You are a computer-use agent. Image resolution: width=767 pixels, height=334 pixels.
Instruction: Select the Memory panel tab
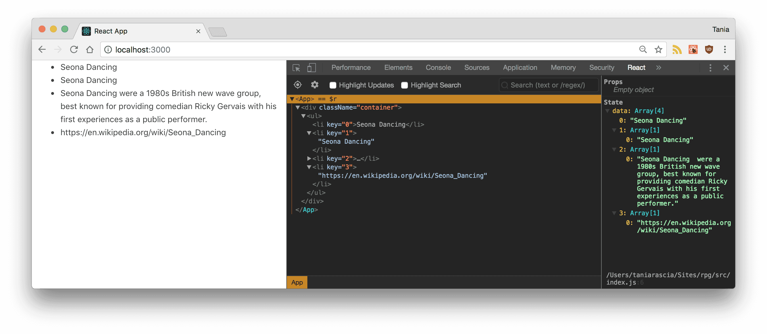[563, 68]
